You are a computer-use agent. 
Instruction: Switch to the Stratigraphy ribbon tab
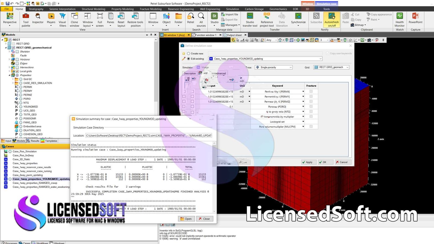click(36, 9)
